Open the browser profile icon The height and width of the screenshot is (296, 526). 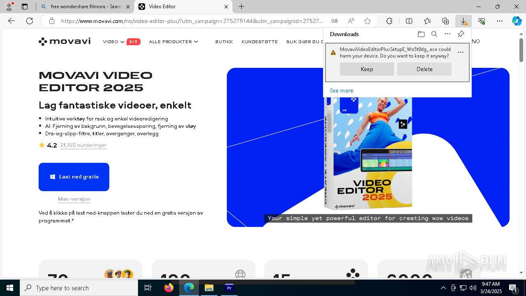click(x=9, y=7)
